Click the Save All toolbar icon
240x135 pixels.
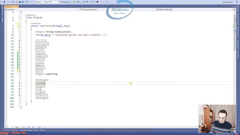[x=22, y=2]
